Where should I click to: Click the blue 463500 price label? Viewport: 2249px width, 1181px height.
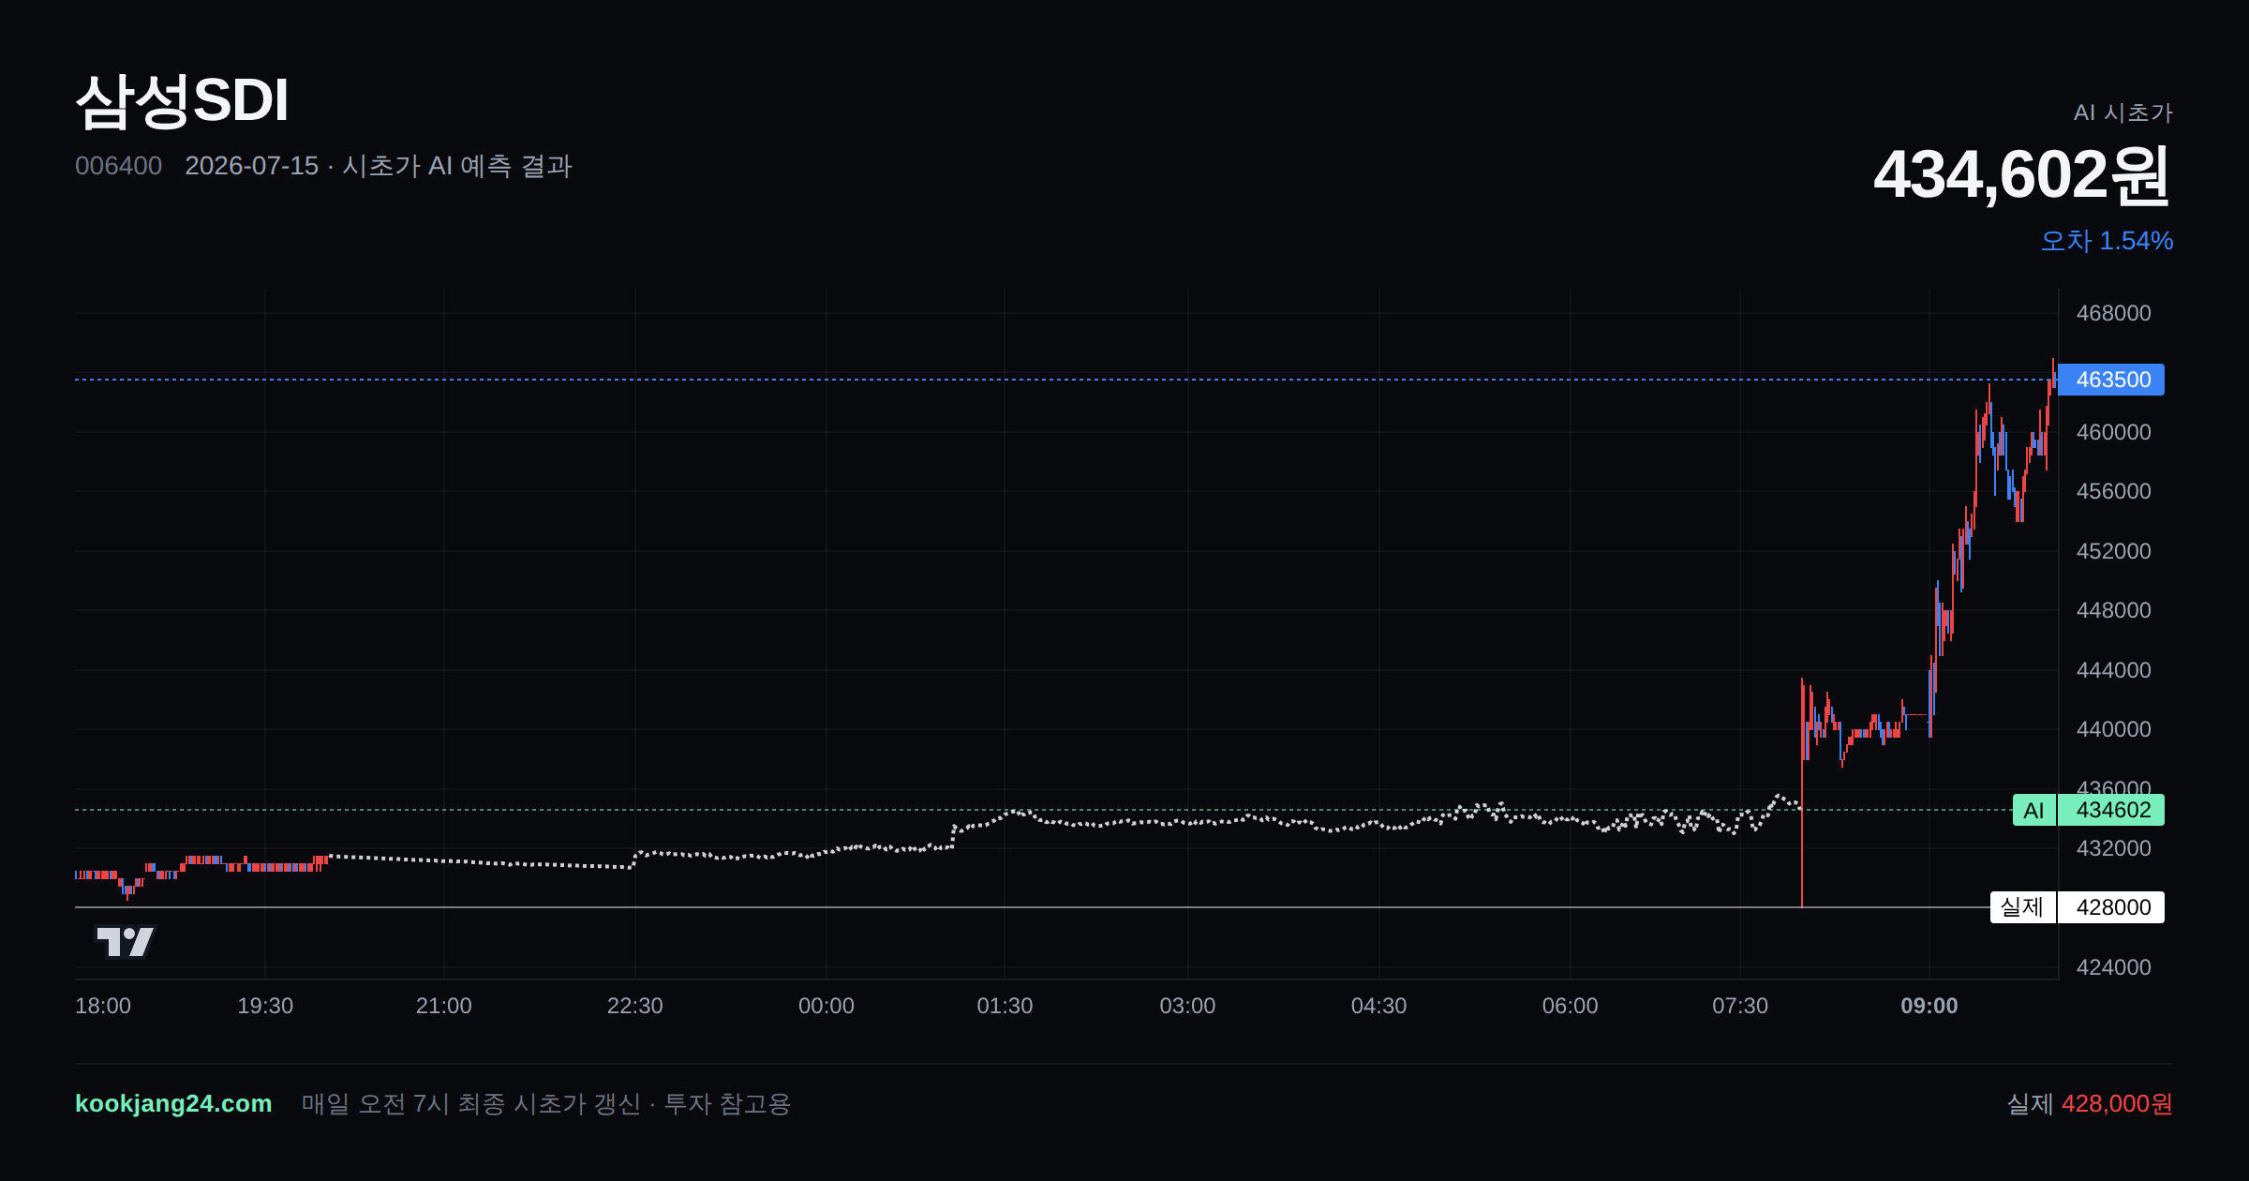tap(2111, 380)
